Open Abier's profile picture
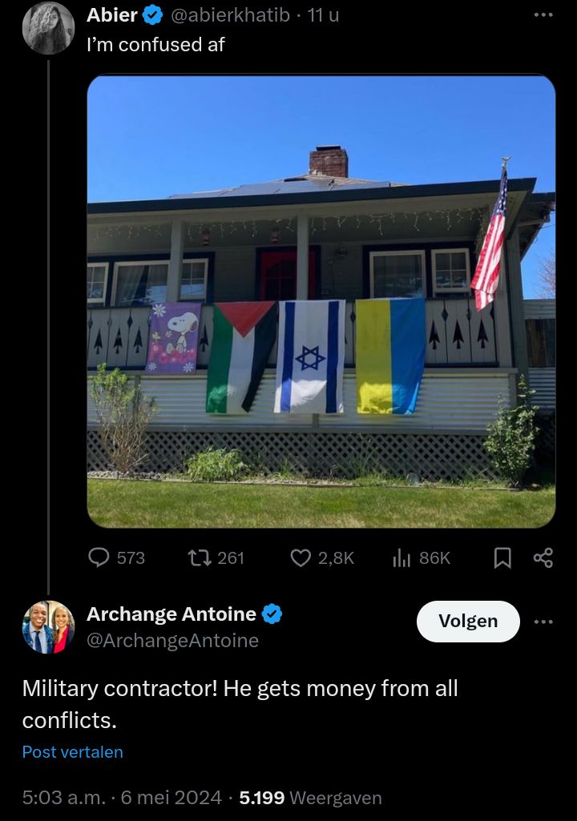The image size is (577, 821). coord(48,28)
